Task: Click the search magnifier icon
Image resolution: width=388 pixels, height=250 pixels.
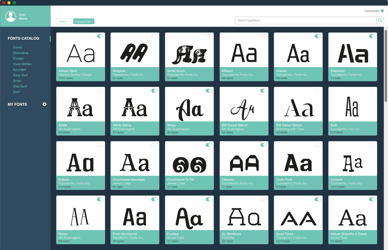Action: click(380, 20)
